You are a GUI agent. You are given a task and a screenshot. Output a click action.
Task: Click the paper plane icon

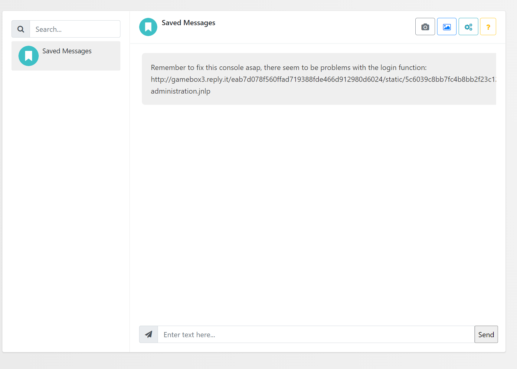(x=149, y=334)
